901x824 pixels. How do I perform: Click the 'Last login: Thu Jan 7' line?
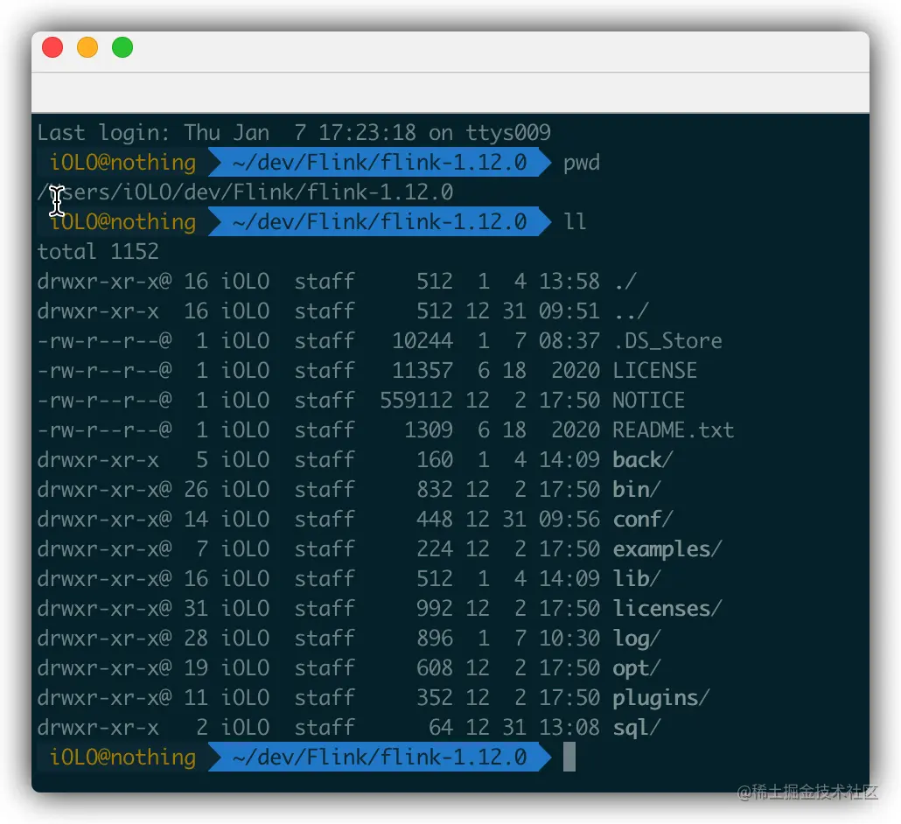294,133
